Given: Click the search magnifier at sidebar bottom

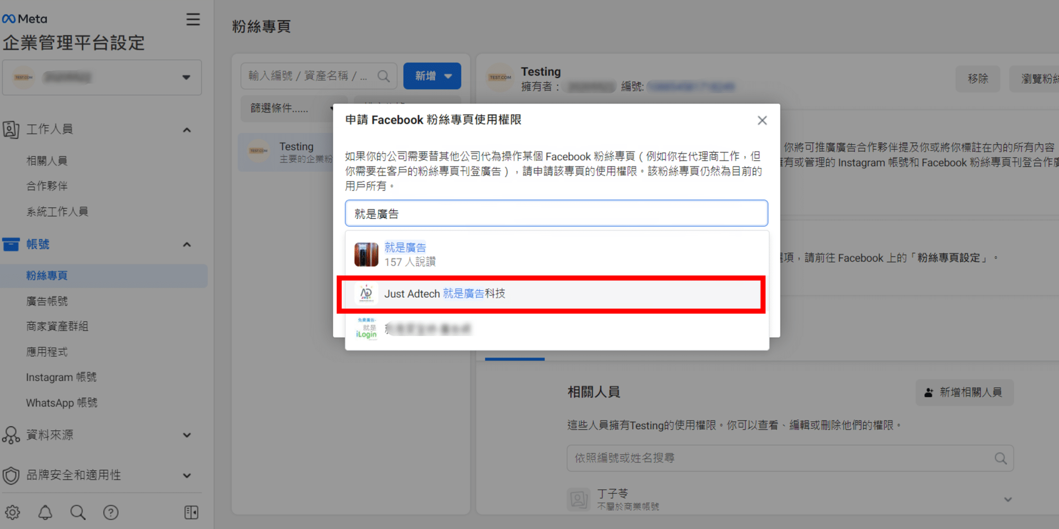Looking at the screenshot, I should (x=78, y=512).
